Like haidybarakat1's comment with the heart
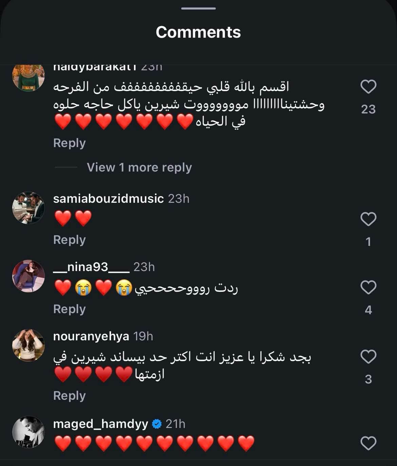The image size is (397, 466). 368,87
